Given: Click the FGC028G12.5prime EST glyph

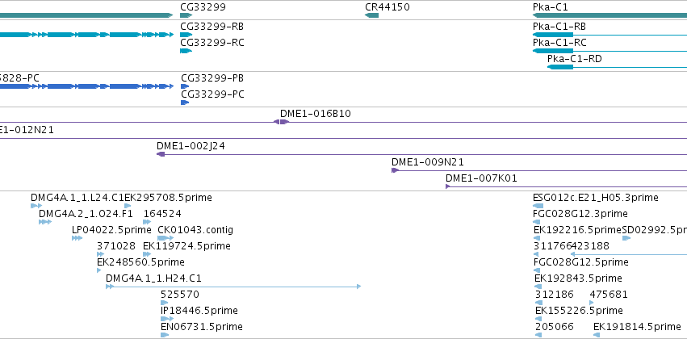Looking at the screenshot, I should [536, 270].
